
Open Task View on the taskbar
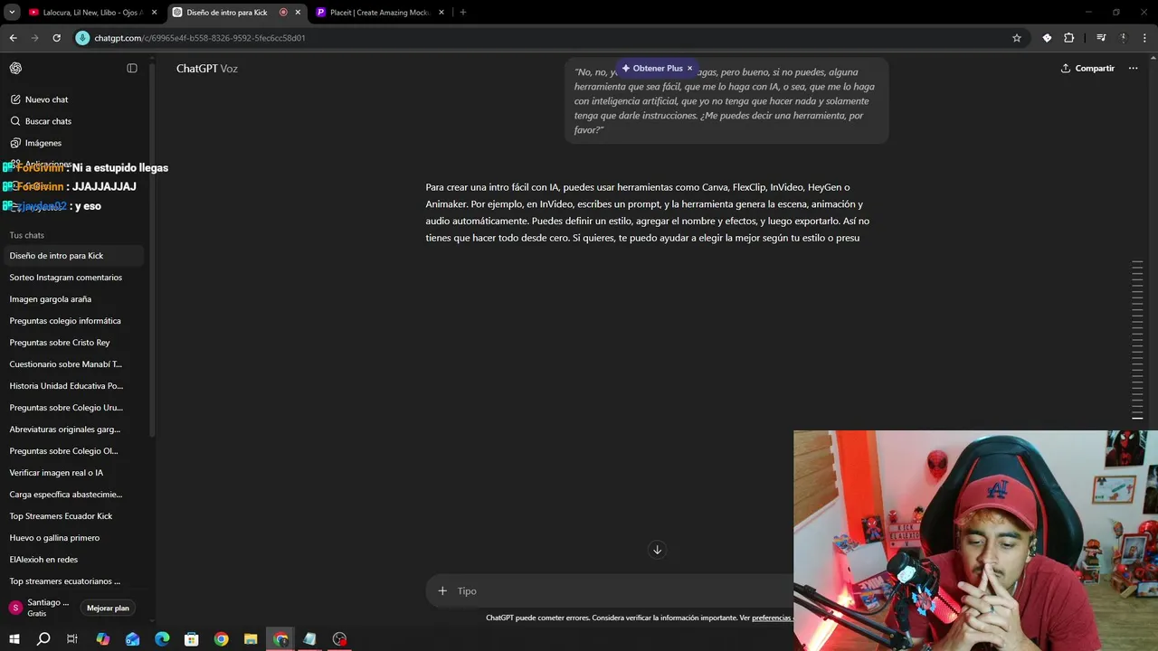click(x=72, y=639)
